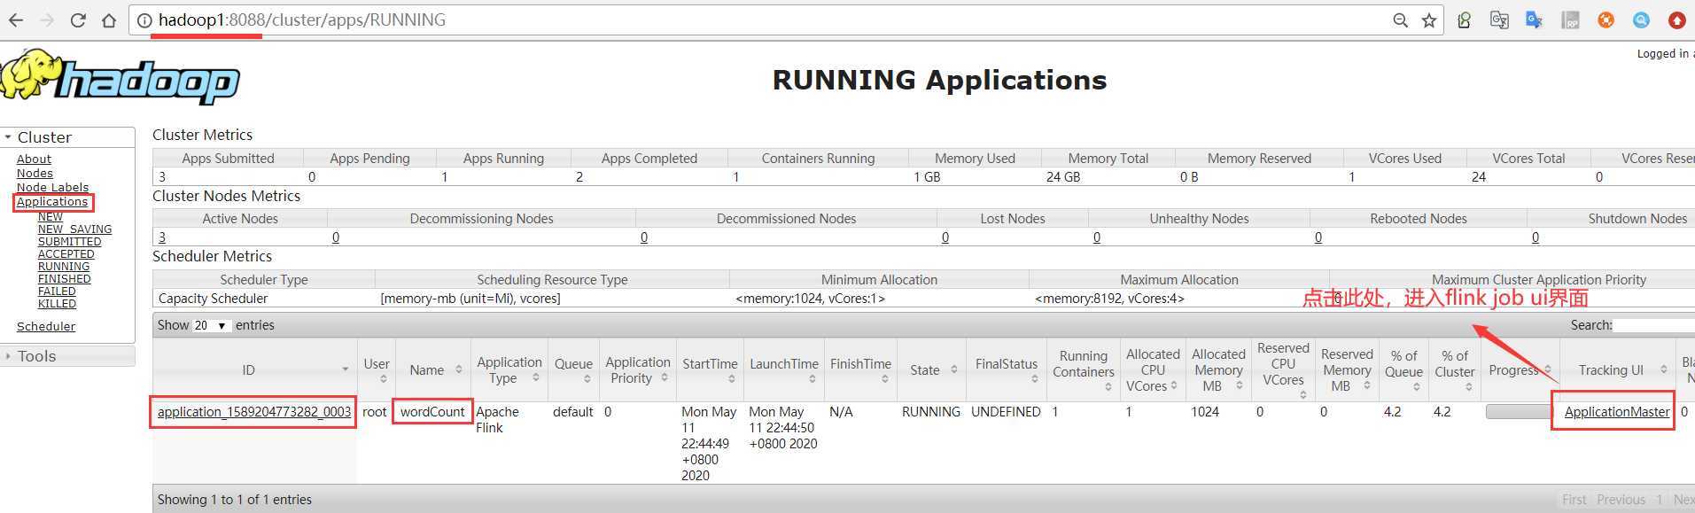Click the gray RP extension icon
Image resolution: width=1695 pixels, height=513 pixels.
(x=1570, y=19)
